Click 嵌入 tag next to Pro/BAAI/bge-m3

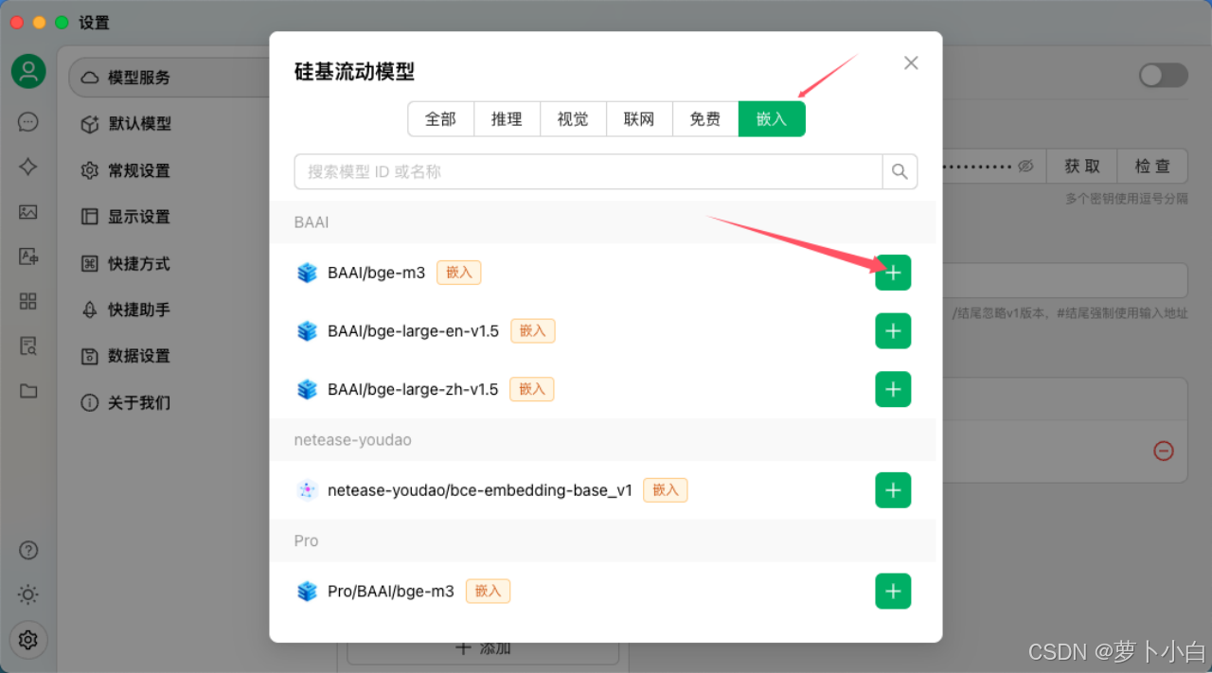tap(488, 592)
